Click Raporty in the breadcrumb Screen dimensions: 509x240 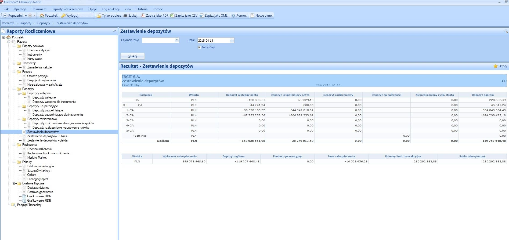26,23
